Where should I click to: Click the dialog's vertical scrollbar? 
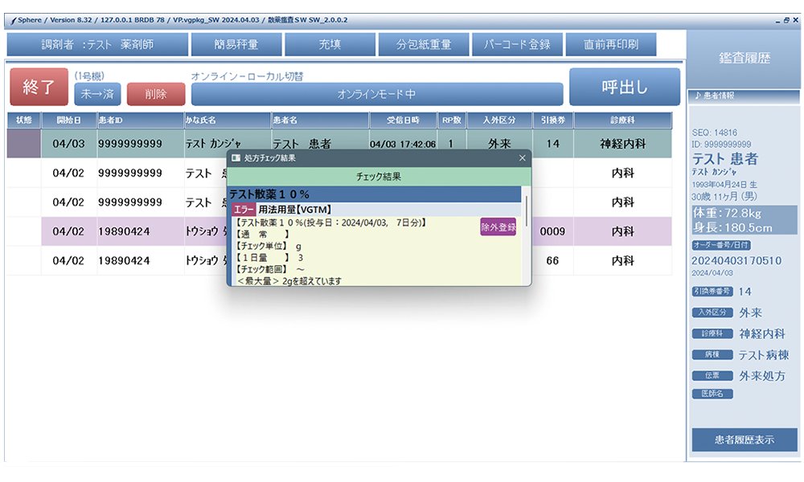(526, 210)
